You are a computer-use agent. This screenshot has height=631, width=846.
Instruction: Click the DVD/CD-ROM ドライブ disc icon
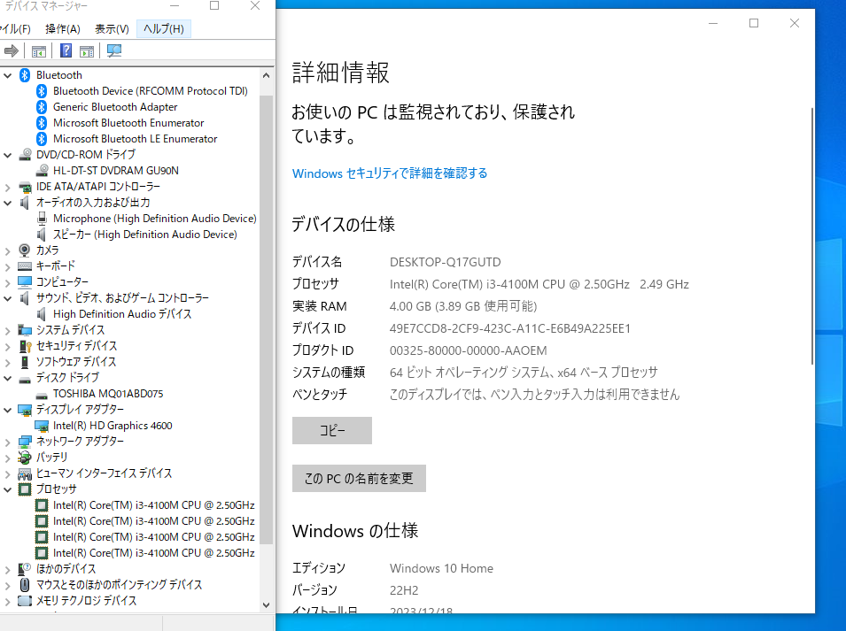click(x=25, y=155)
